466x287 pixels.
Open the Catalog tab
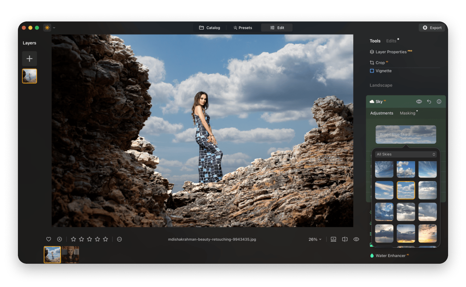[x=209, y=28]
